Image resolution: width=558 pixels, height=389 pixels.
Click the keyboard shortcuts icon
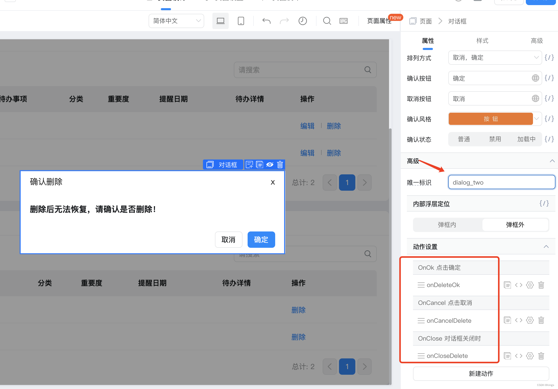coord(343,21)
